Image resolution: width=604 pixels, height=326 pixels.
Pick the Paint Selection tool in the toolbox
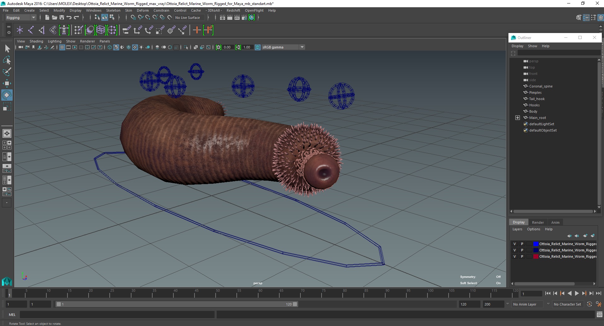pos(7,72)
